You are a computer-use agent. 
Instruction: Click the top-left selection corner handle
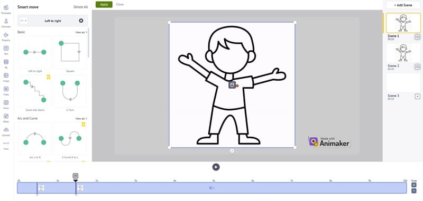169,22
